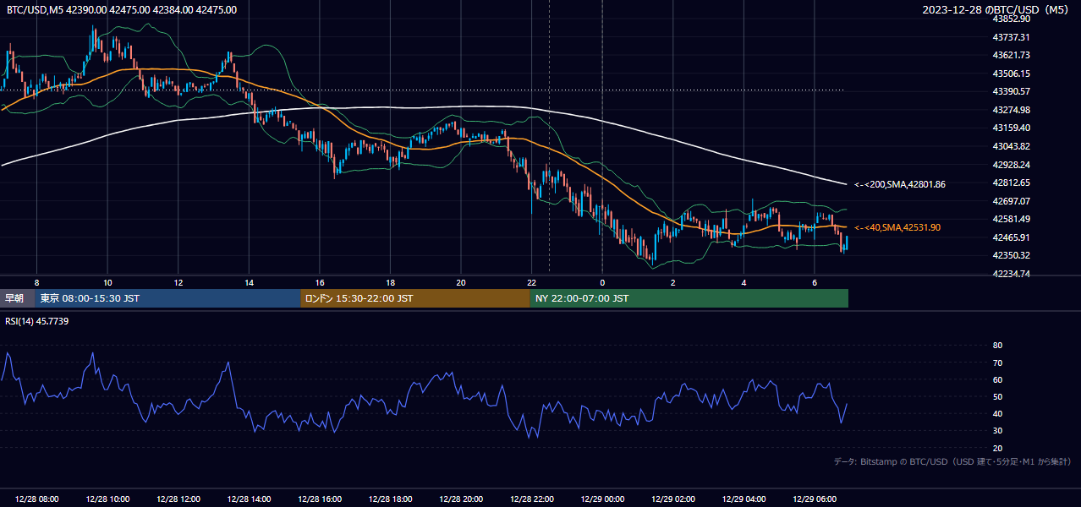1081x507 pixels.
Task: Click the RSI(14) 45.7739 indicator label
Action: tap(37, 321)
